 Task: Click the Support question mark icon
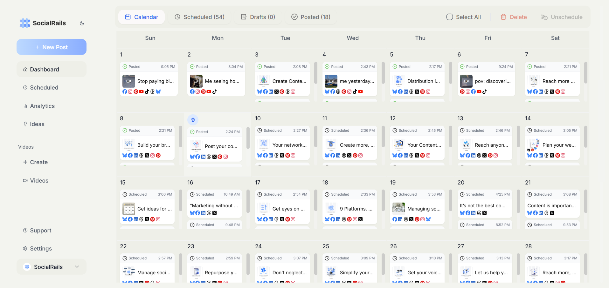[x=25, y=230]
